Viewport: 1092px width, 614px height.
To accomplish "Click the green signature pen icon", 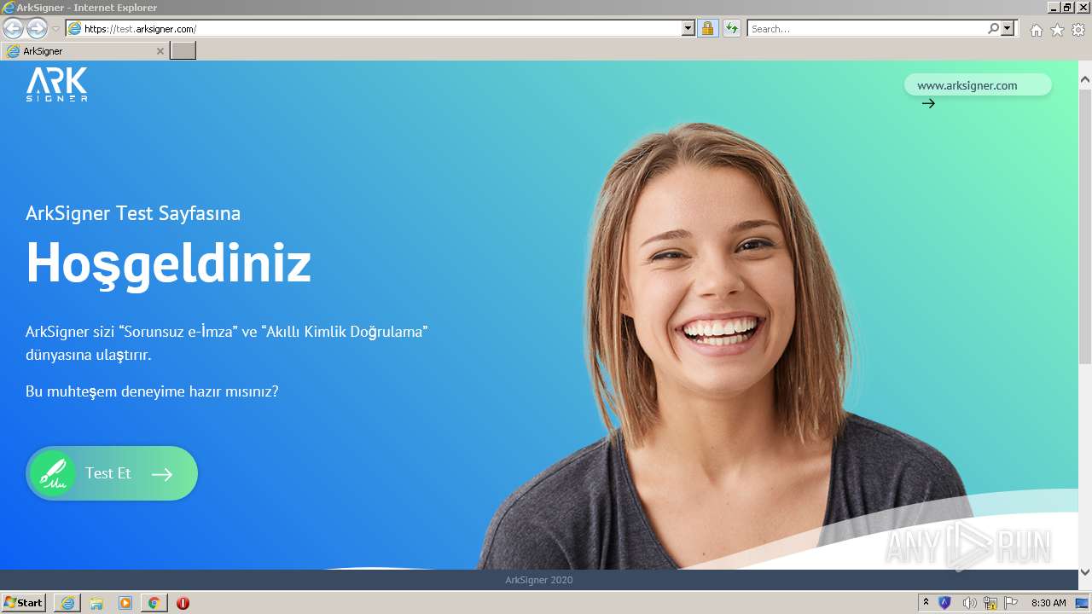I will [x=53, y=473].
